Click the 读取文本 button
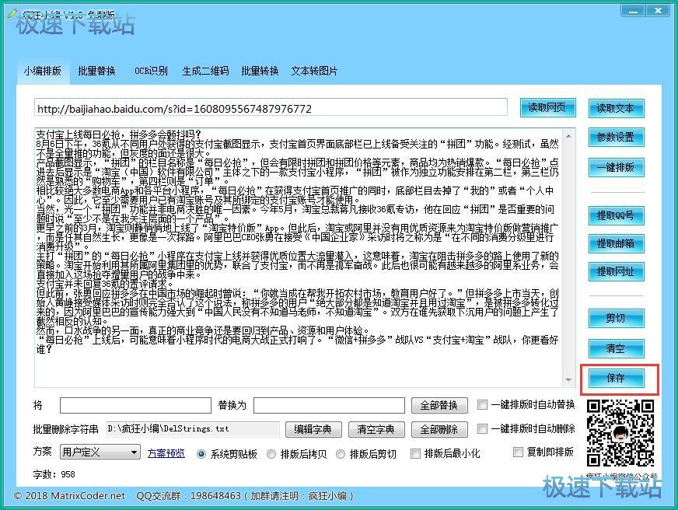 [x=616, y=108]
